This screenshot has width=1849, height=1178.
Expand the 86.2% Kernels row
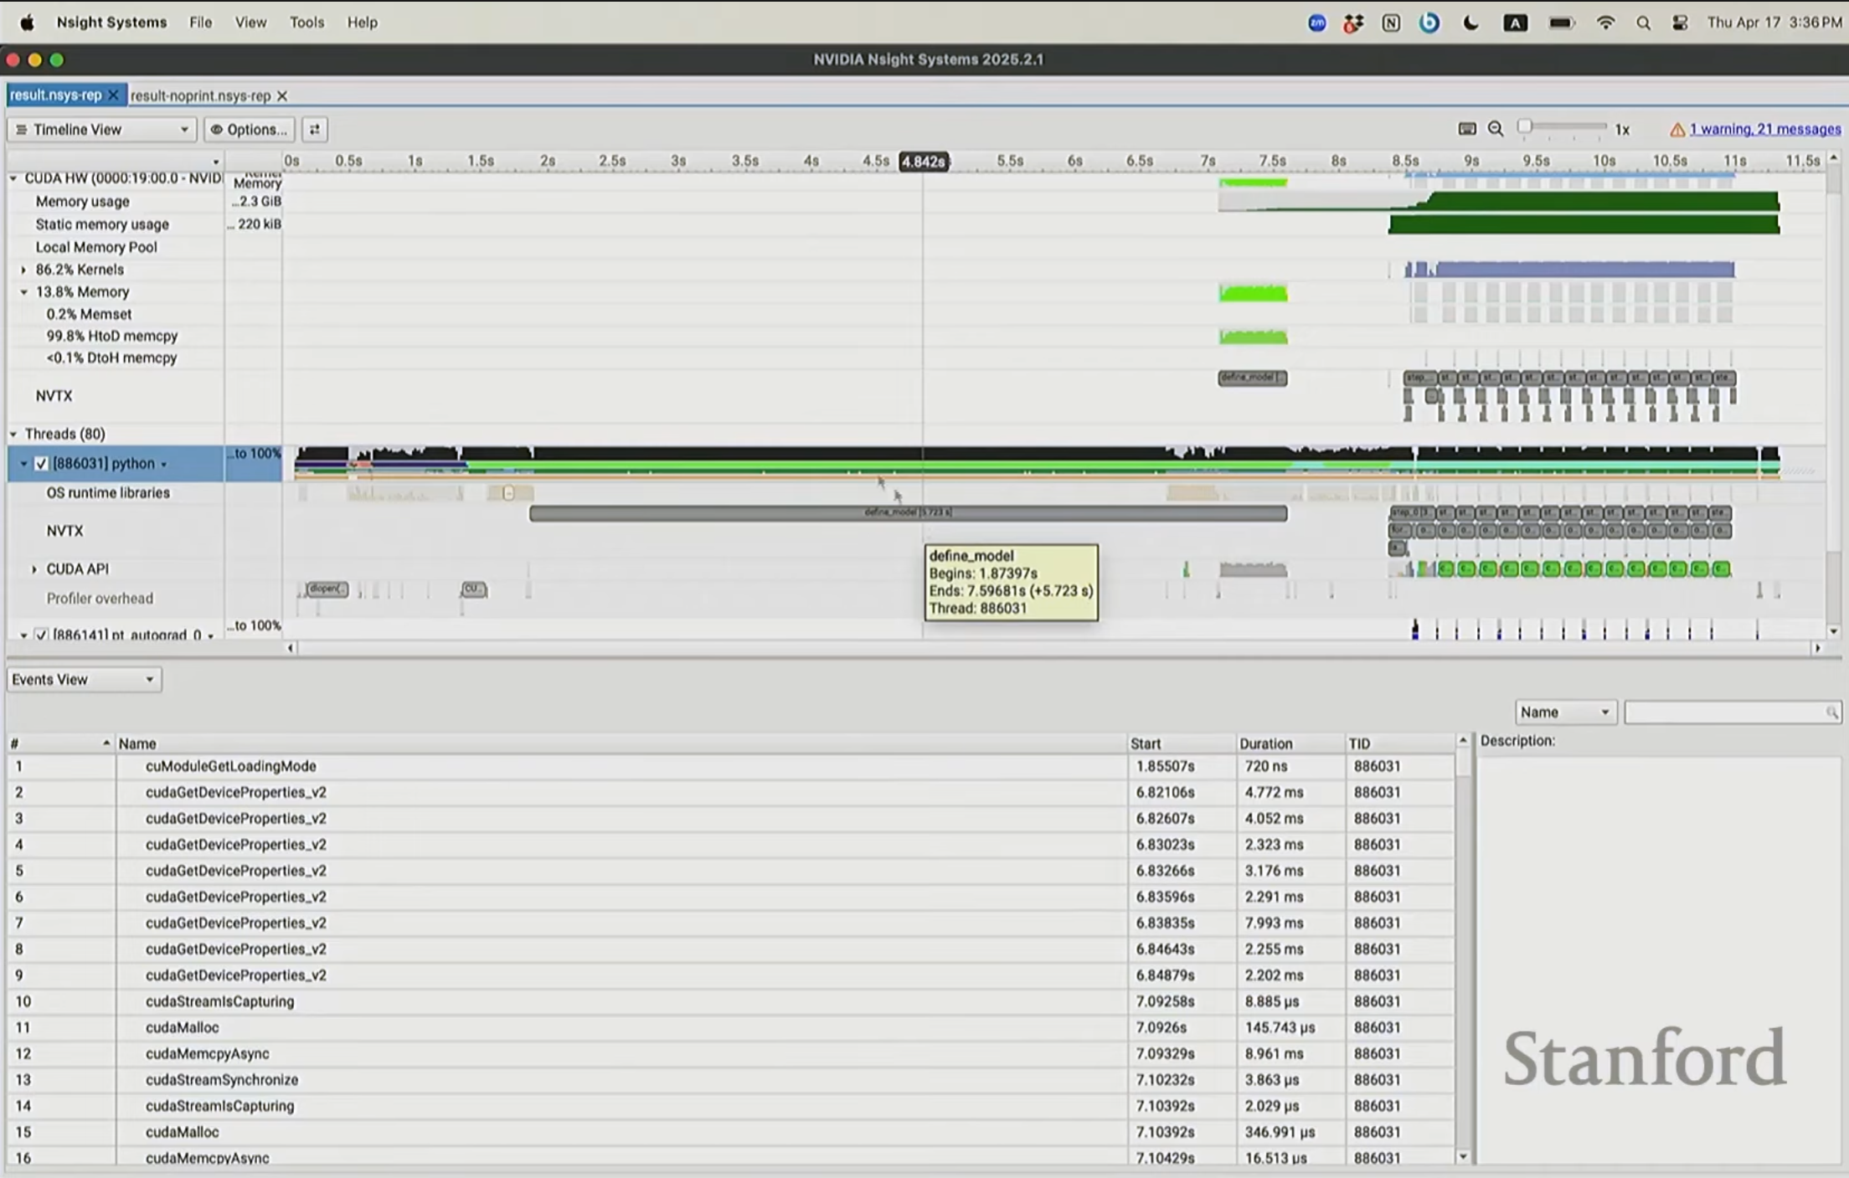[23, 270]
